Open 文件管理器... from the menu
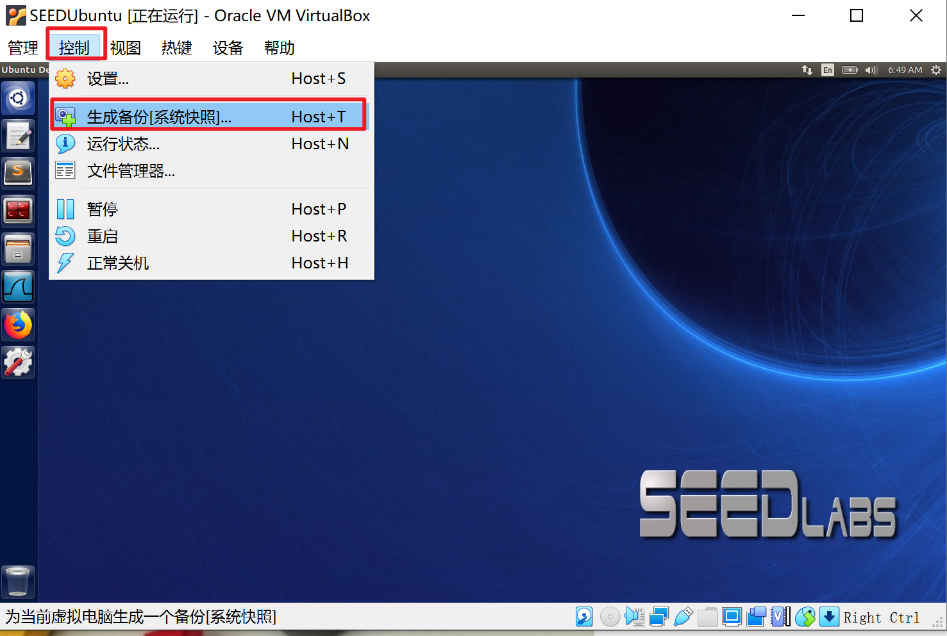This screenshot has height=636, width=947. (212, 171)
